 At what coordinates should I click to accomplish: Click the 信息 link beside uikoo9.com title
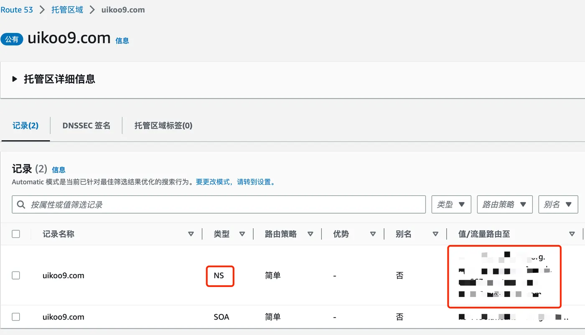pos(122,40)
